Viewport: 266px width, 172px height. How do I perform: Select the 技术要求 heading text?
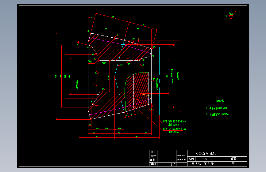point(220,101)
